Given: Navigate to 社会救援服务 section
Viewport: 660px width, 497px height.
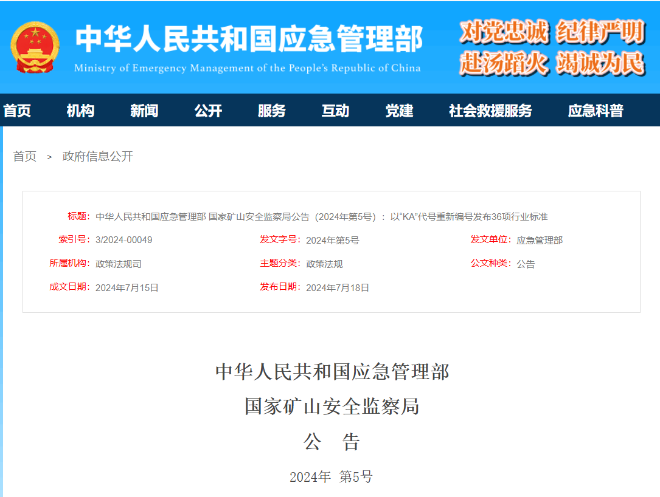Looking at the screenshot, I should (x=490, y=111).
